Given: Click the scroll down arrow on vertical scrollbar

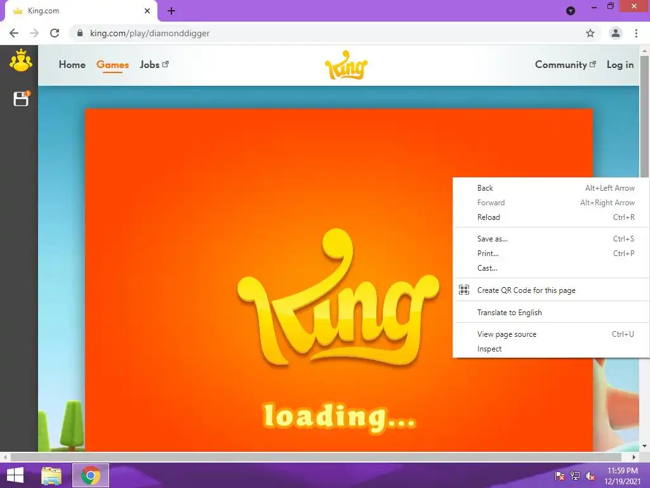Looking at the screenshot, I should tap(644, 447).
